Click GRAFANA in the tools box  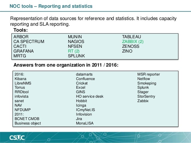click(x=24, y=51)
